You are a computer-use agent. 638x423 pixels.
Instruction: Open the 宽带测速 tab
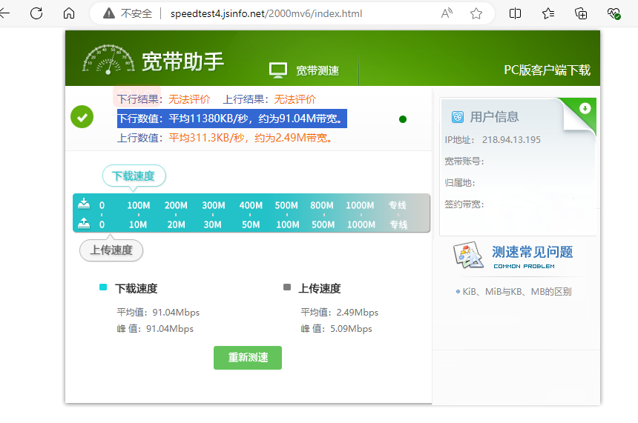point(304,70)
